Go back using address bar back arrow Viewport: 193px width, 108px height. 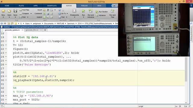[x=2, y=23]
